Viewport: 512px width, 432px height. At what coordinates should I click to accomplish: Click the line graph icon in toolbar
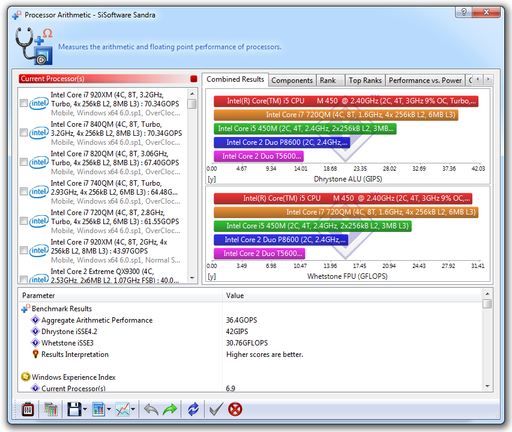122,409
